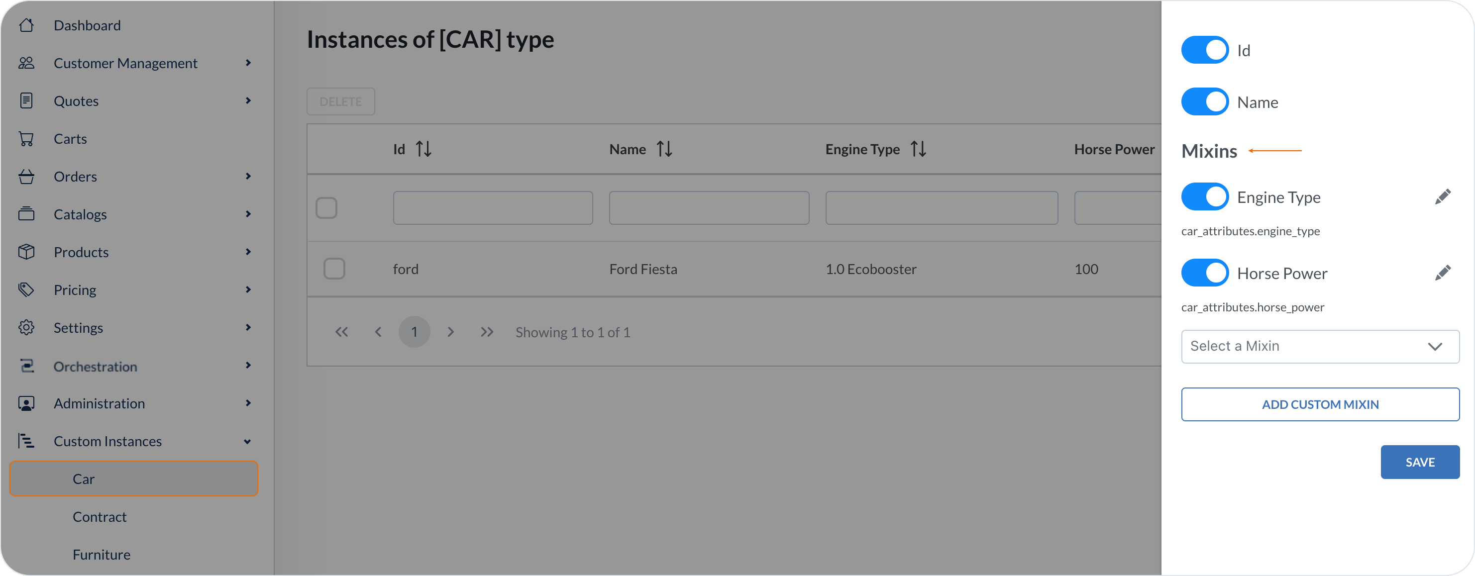Open the Contract custom instance item
Viewport: 1475px width, 576px height.
pos(100,517)
